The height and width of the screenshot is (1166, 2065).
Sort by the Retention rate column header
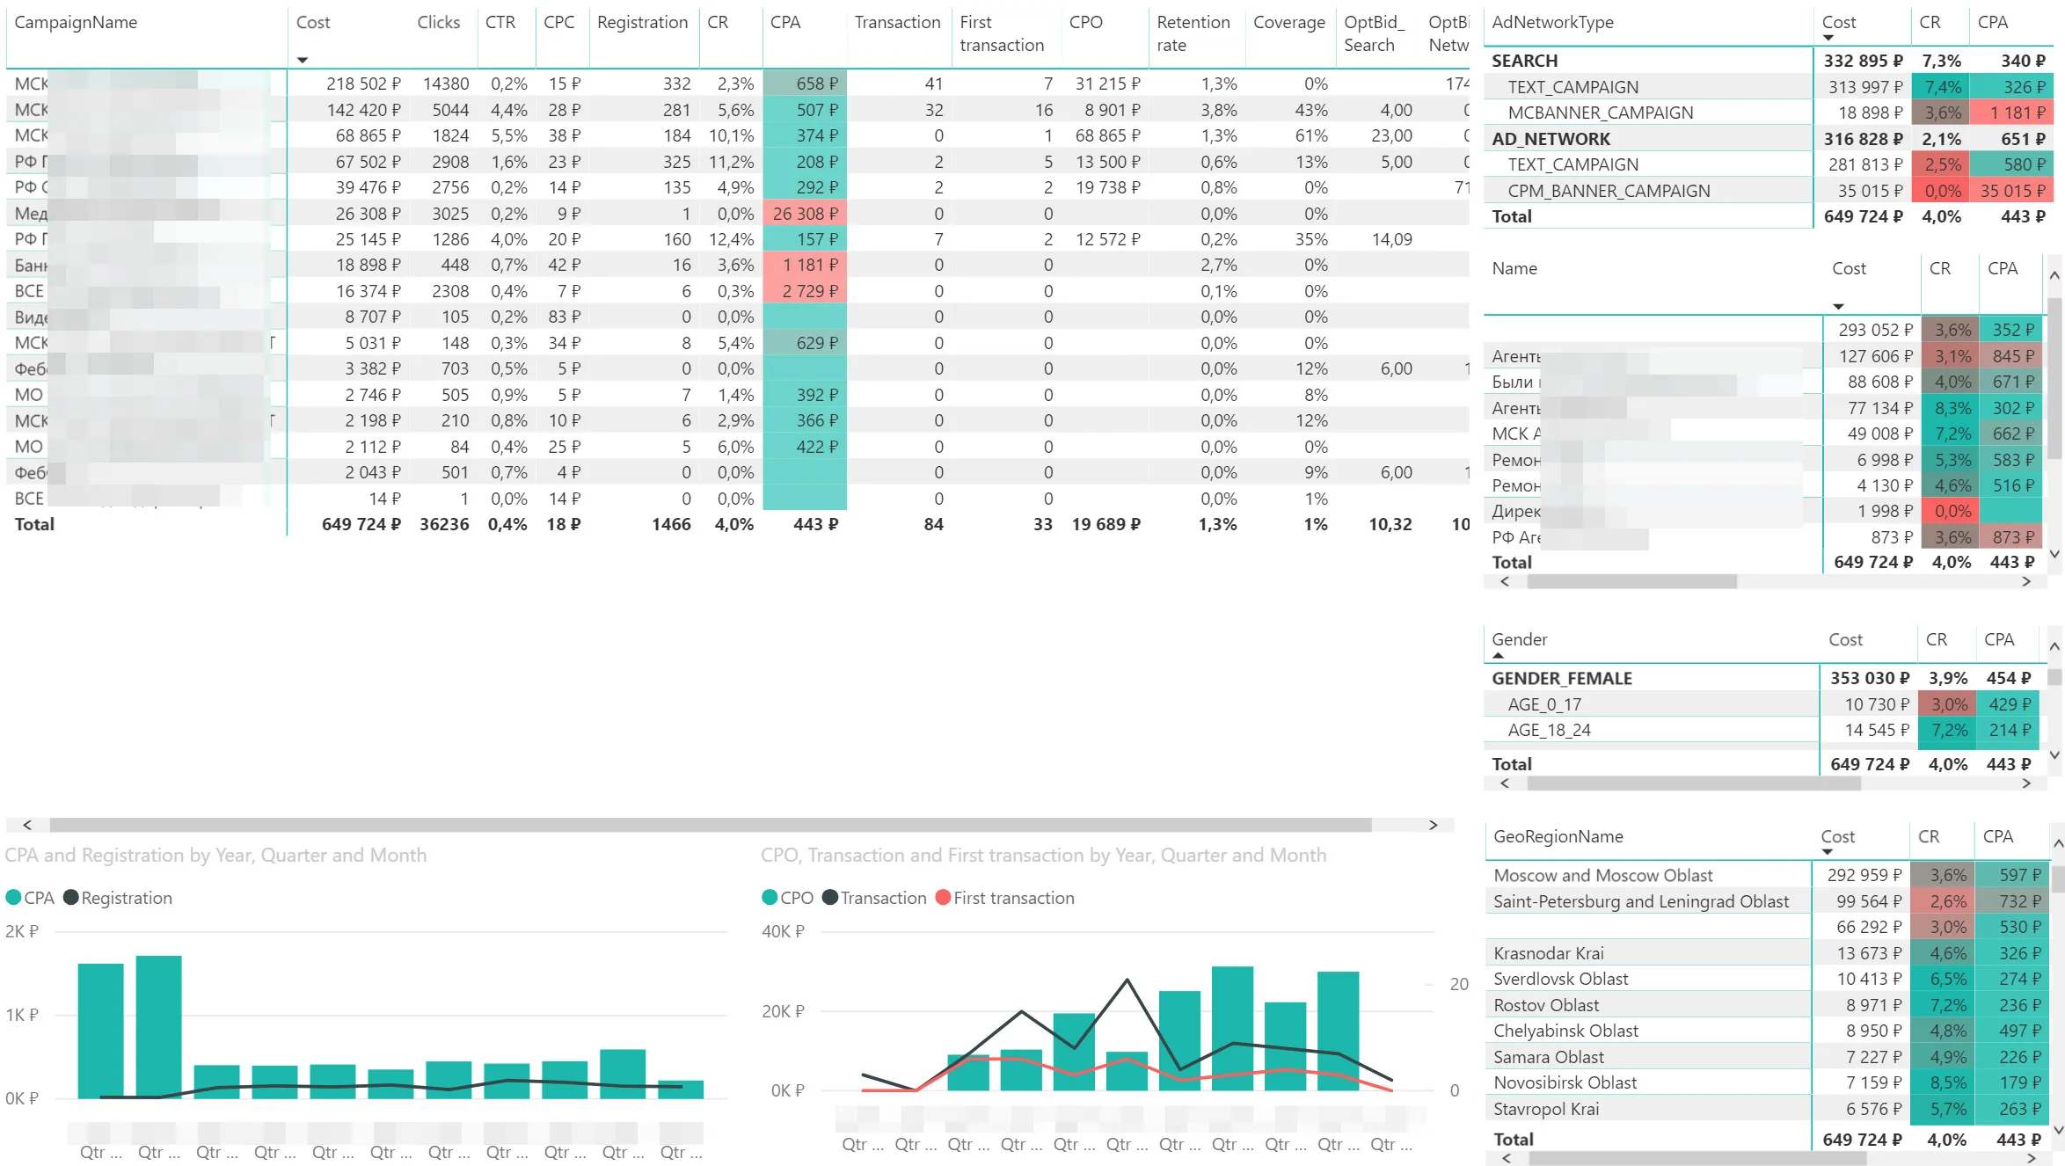coord(1193,33)
